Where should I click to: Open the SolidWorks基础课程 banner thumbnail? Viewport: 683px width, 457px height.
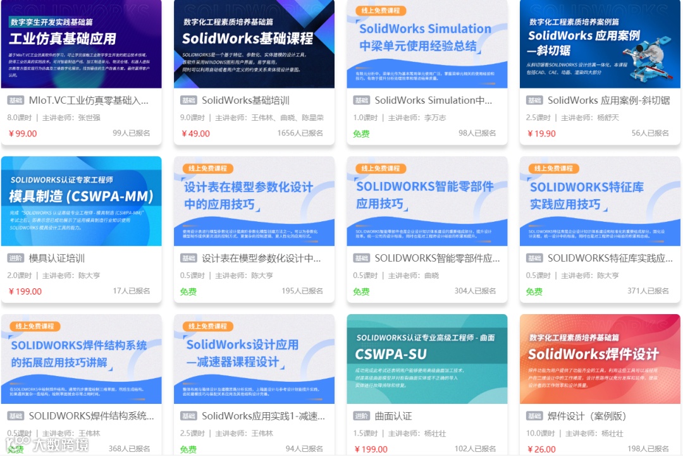click(x=254, y=44)
